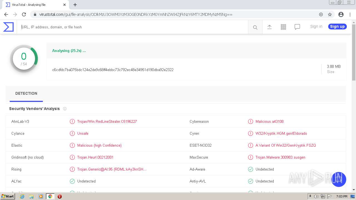Viewport: 356px width, 200px height.
Task: Click A Variant Of Win32/GenKryptik.FSZQ result
Action: coord(286,145)
